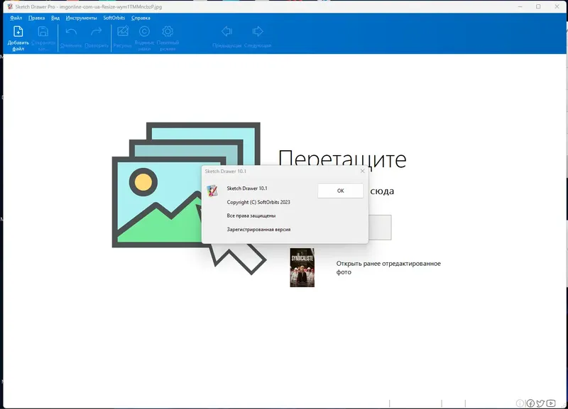
Task: Click the Twitter bird icon
Action: tap(540, 403)
